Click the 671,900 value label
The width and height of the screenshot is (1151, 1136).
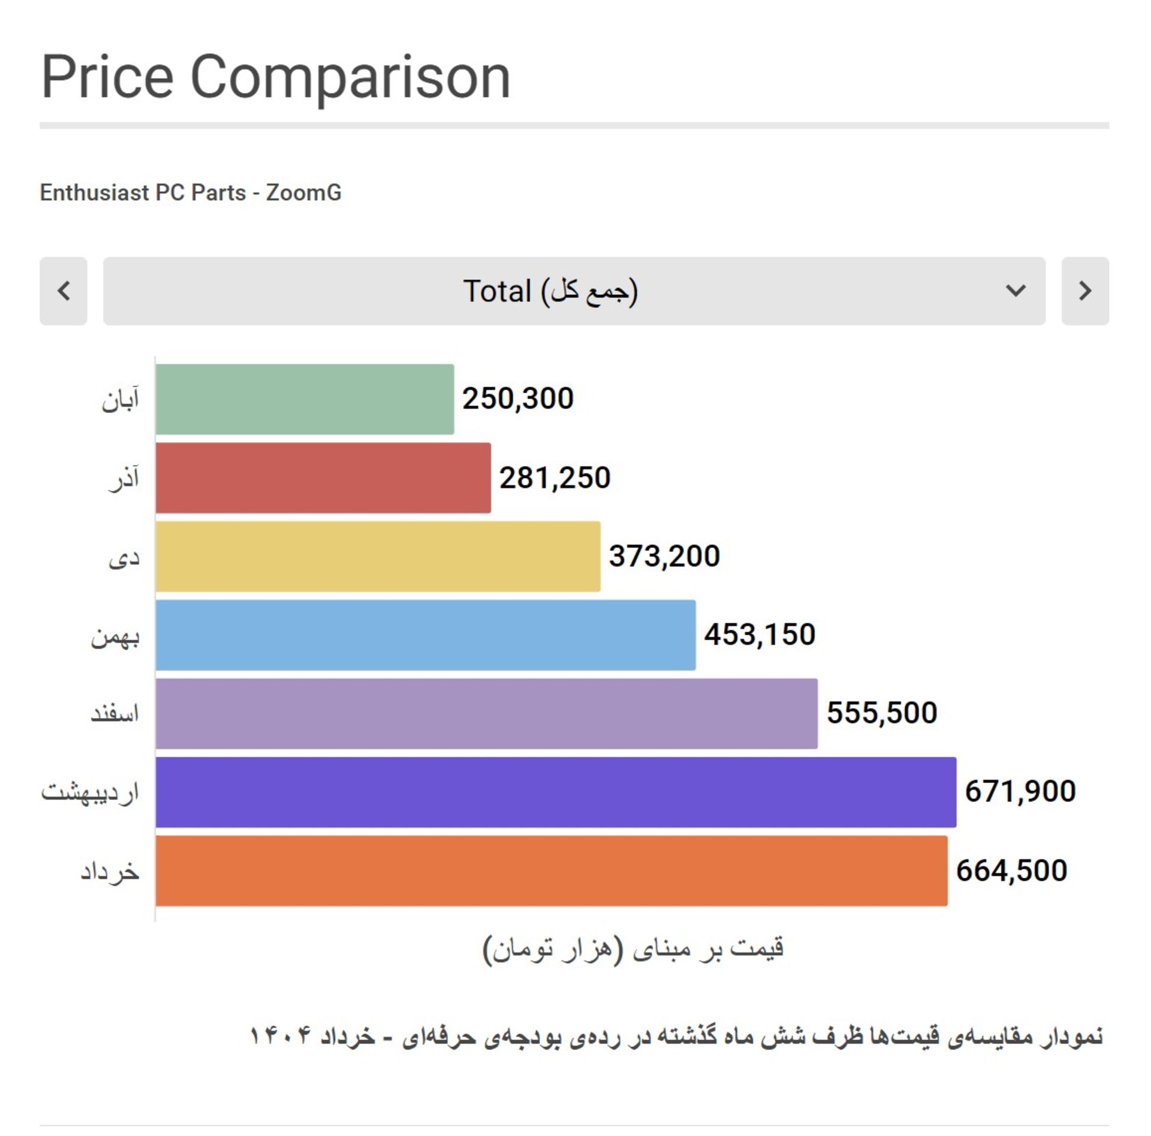(x=1020, y=792)
